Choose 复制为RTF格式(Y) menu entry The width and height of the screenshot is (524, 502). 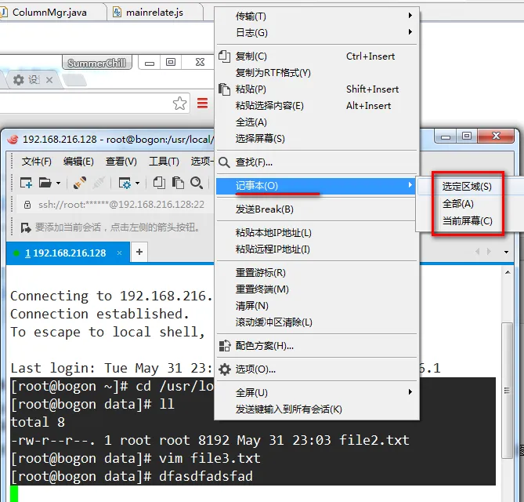[316, 73]
